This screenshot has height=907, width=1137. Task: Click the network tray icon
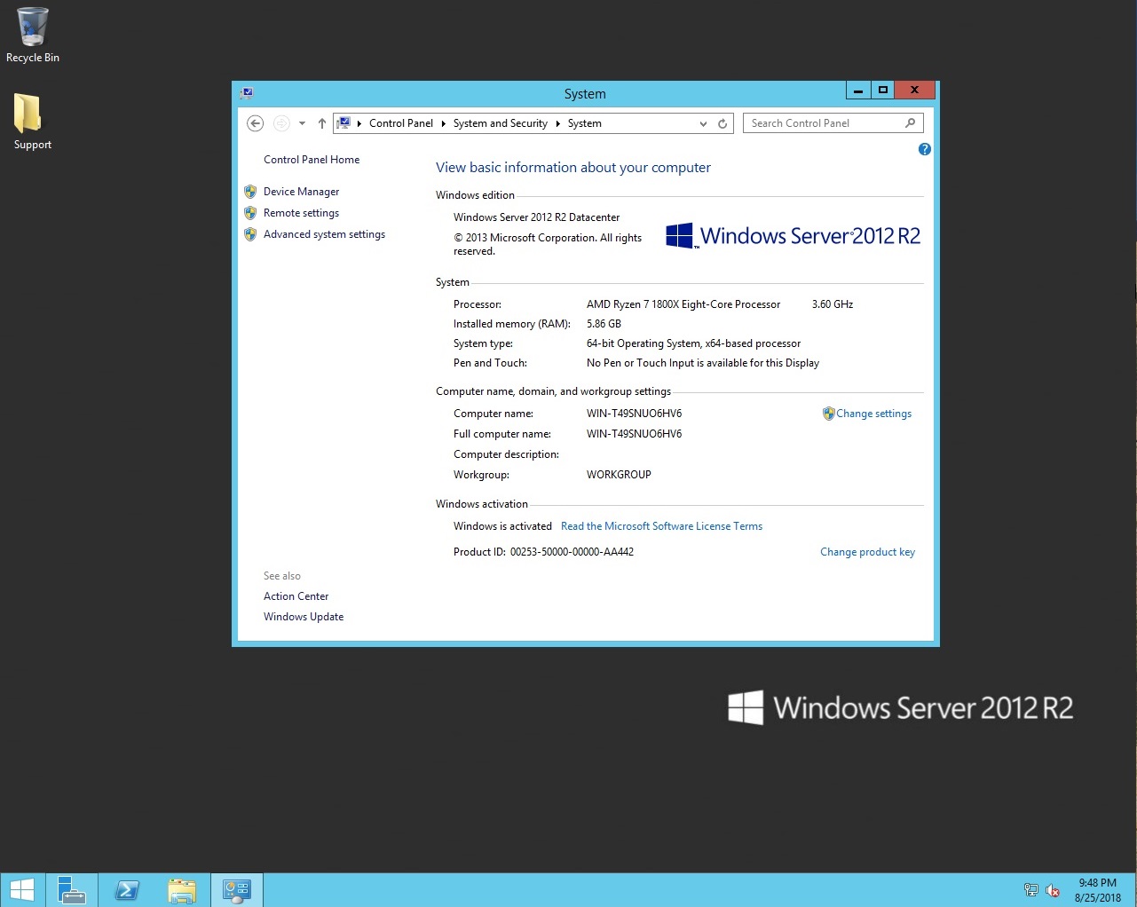coord(1030,890)
